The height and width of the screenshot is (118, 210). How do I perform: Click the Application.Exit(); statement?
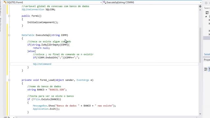46,109
